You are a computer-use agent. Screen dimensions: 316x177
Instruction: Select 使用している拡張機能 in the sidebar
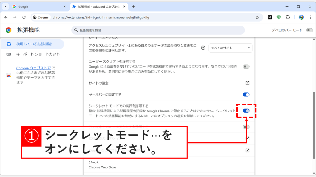click(x=32, y=44)
